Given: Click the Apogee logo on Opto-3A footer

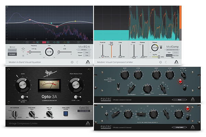Looking at the screenshot, I should pyautogui.click(x=88, y=124).
